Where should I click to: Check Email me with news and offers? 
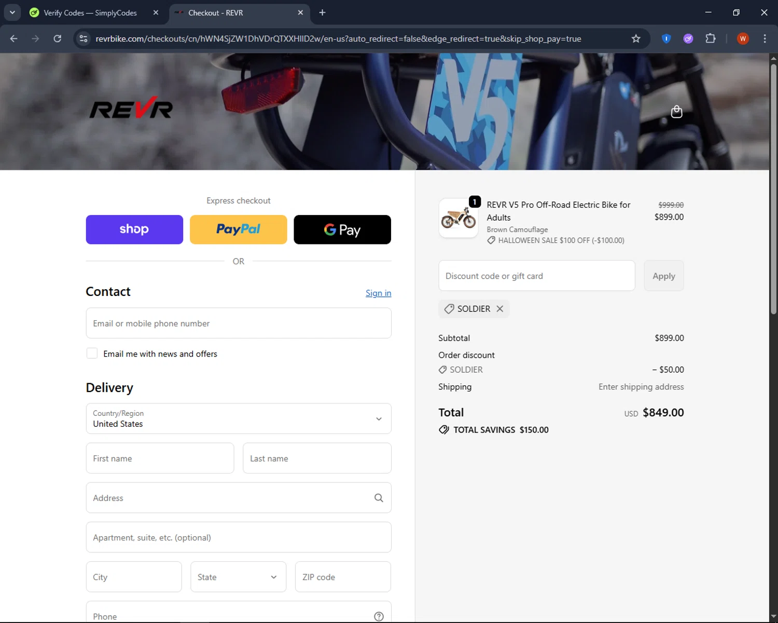pos(92,354)
